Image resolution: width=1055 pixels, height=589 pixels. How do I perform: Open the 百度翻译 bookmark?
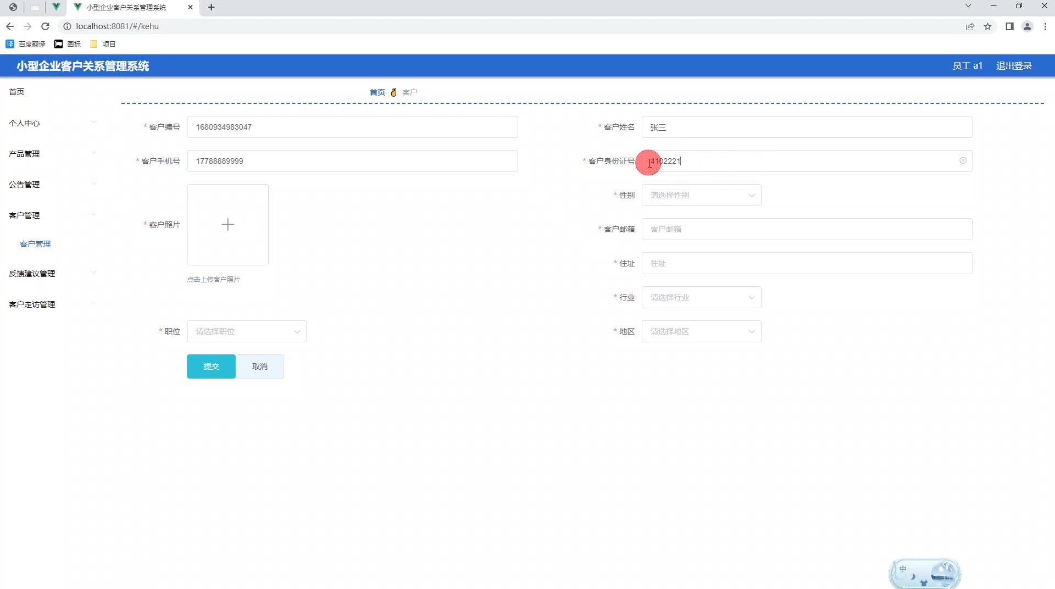(25, 44)
